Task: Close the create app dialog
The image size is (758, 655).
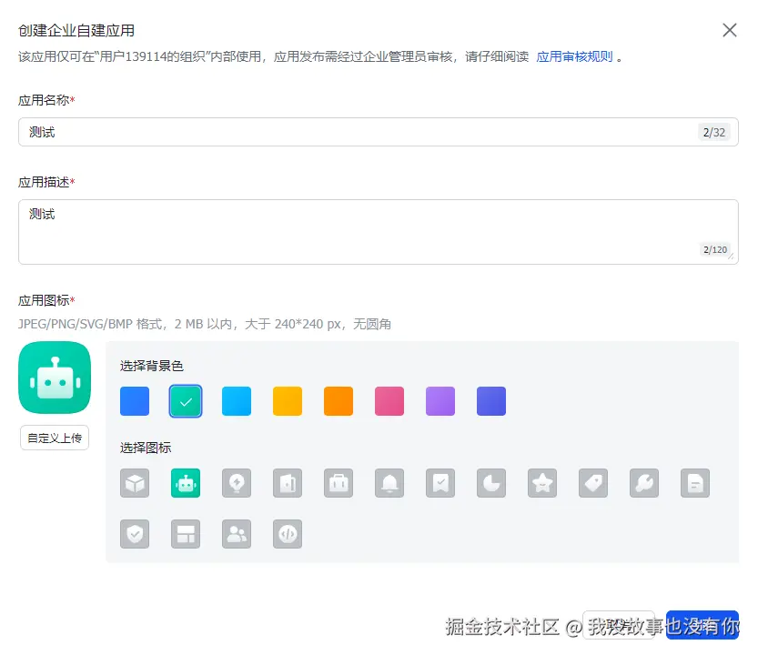Action: [730, 30]
